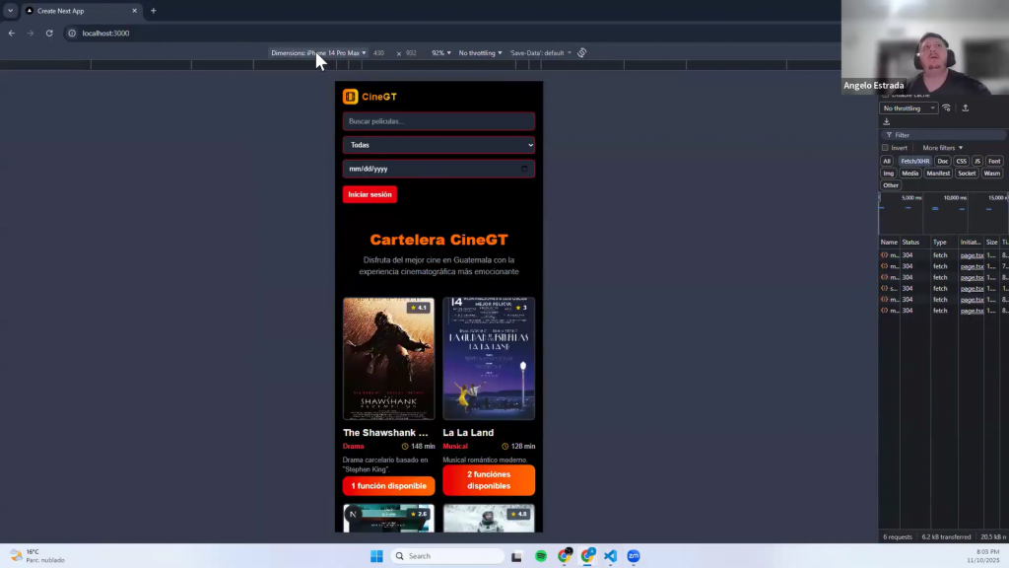Reload the page with browser refresh icon
The width and height of the screenshot is (1009, 568).
pos(49,34)
